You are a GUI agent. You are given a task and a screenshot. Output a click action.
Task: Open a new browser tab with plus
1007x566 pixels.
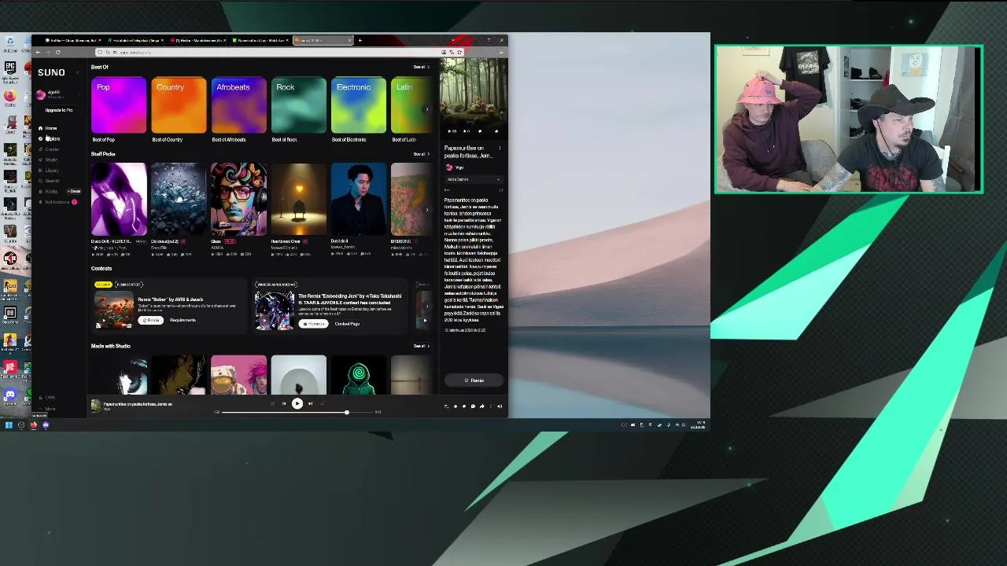pos(360,40)
